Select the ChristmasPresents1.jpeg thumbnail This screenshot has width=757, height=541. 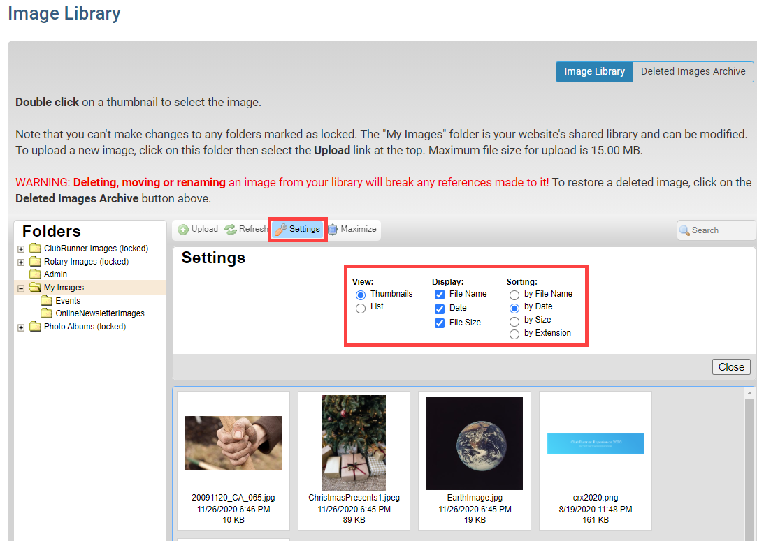pos(354,443)
